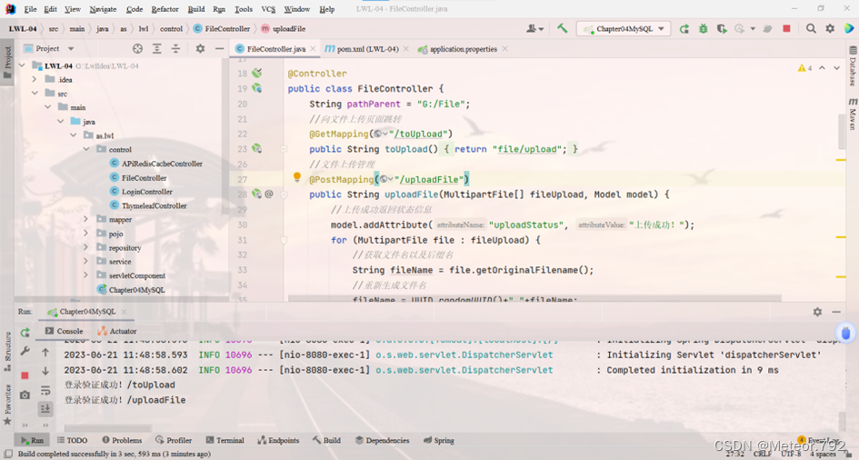Open the Terminal tool window button

coord(224,440)
